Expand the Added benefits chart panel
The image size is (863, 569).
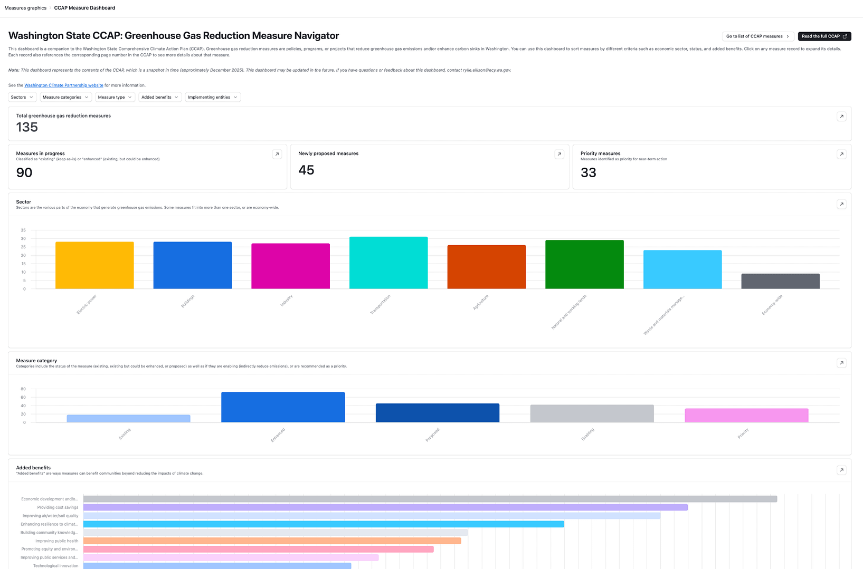click(x=841, y=470)
